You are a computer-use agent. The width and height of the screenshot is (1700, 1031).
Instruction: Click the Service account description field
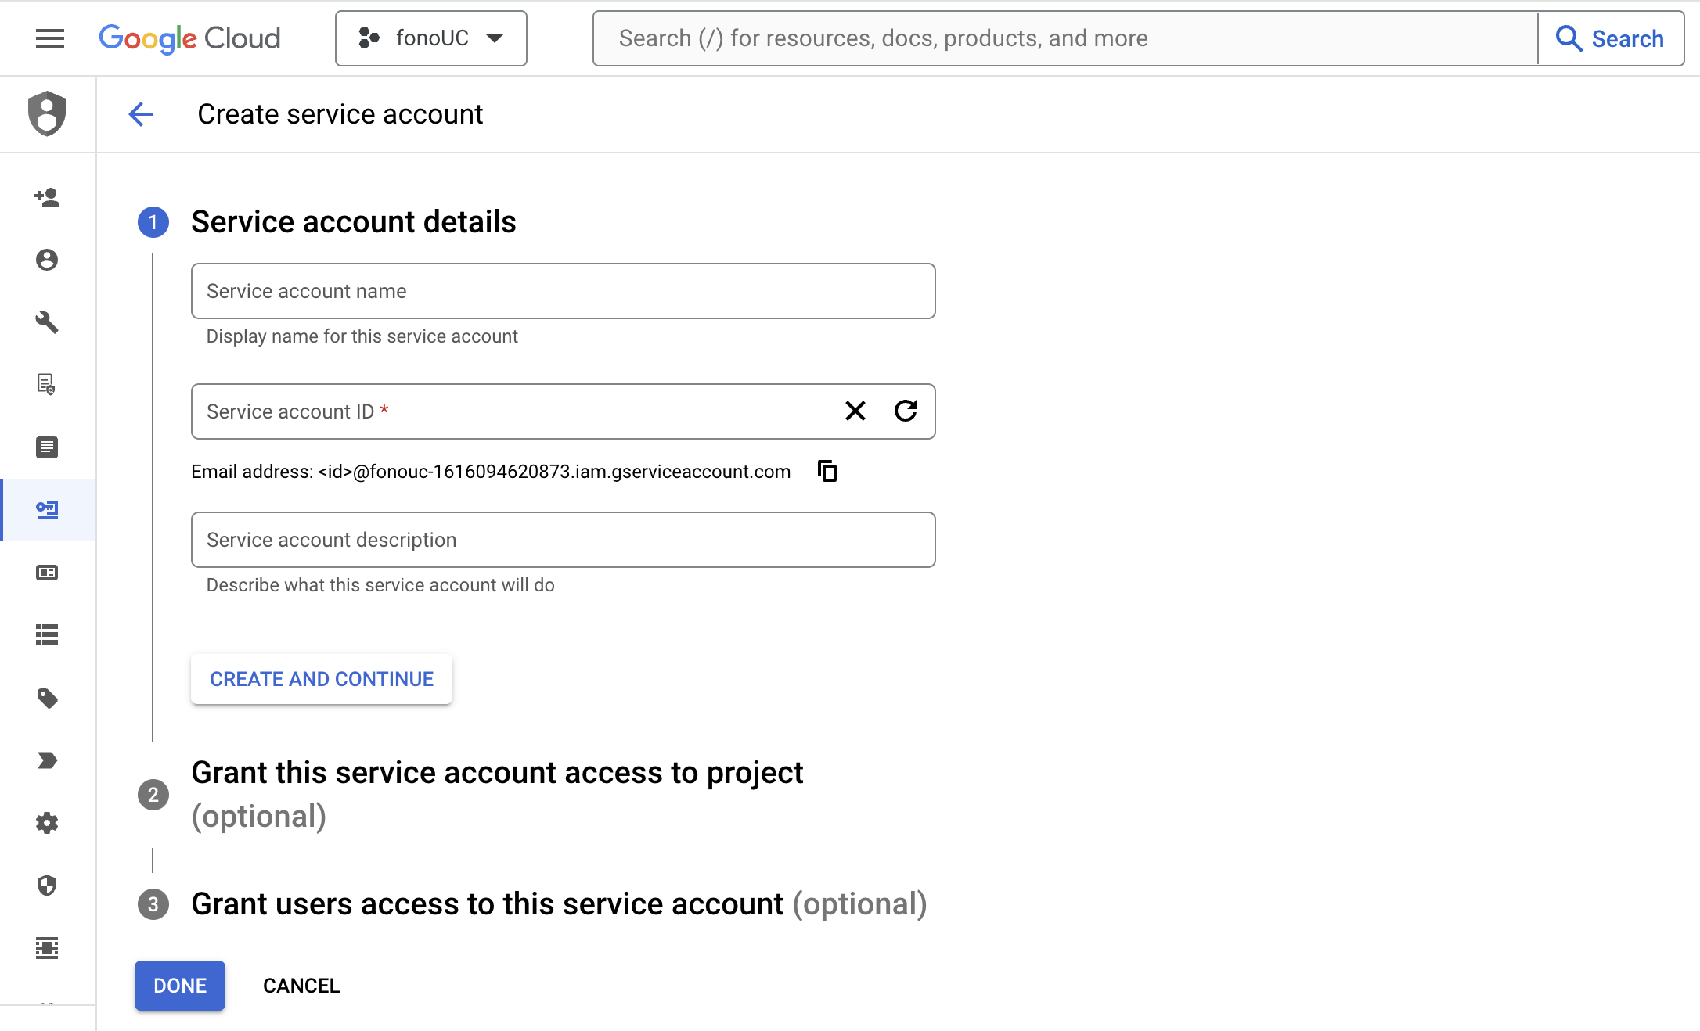(564, 540)
